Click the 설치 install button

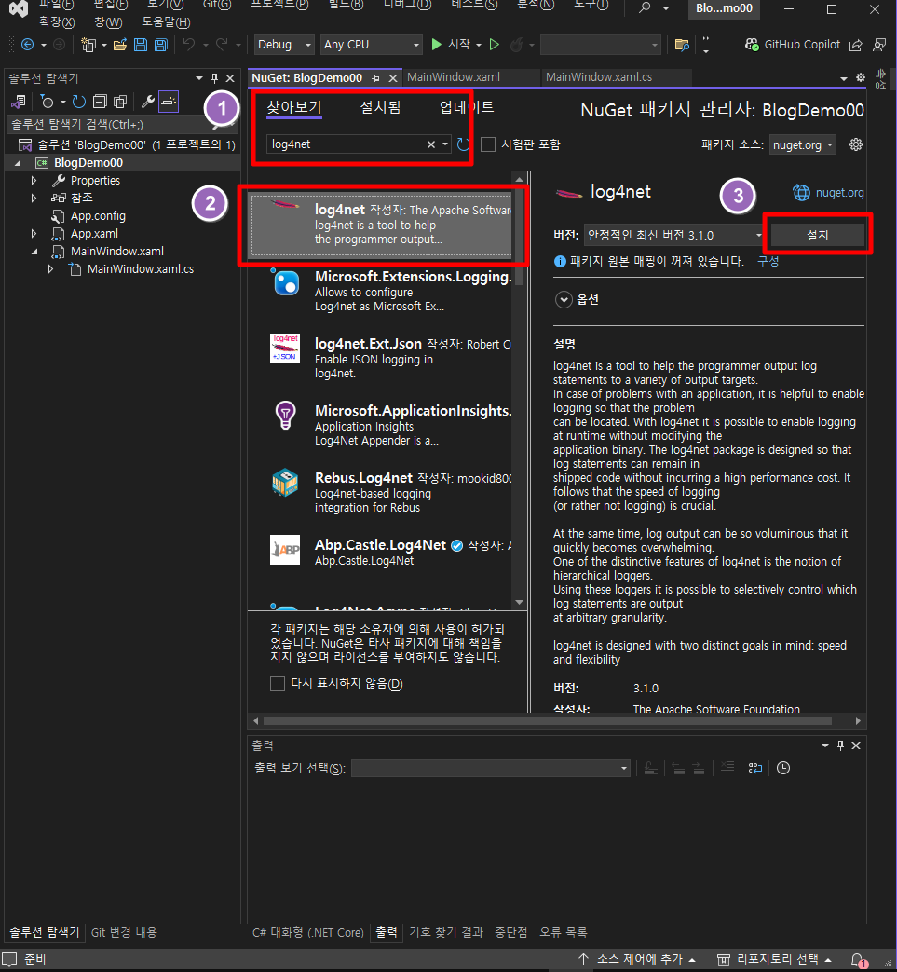817,235
